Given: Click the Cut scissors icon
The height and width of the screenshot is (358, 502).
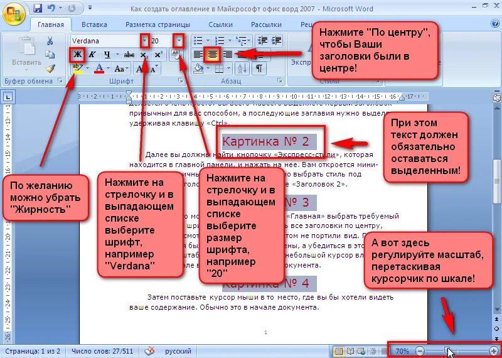Looking at the screenshot, I should click(x=50, y=41).
